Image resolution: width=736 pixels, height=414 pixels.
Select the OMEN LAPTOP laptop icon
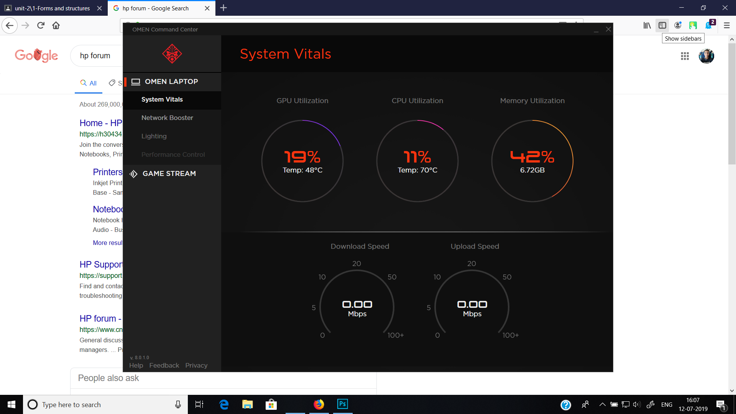tap(136, 82)
